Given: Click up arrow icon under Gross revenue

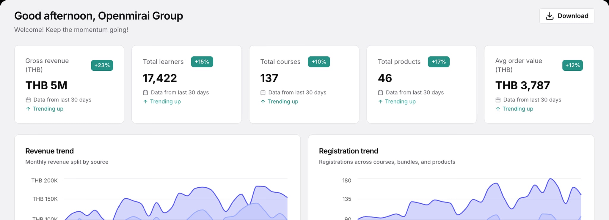Looking at the screenshot, I should point(28,109).
